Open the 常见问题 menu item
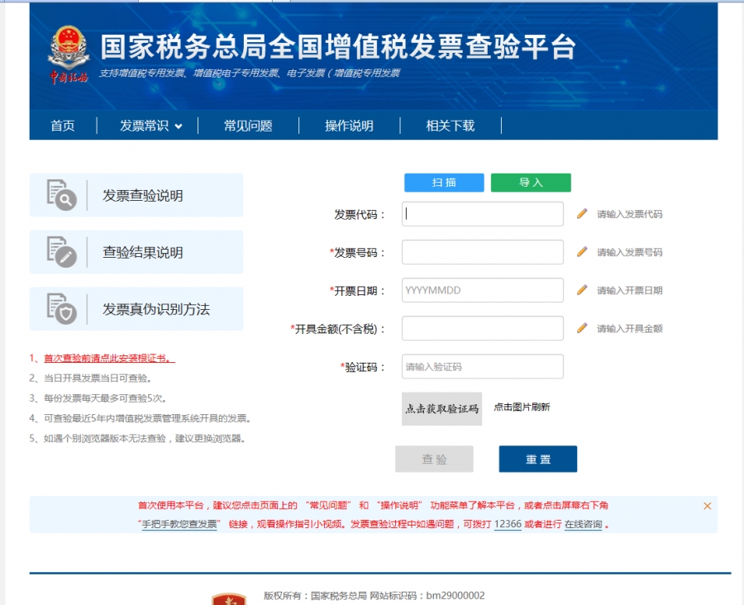 click(x=248, y=126)
